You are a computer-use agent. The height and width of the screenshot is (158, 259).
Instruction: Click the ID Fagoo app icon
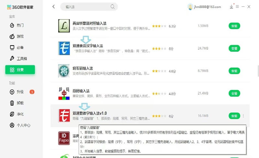click(64, 138)
